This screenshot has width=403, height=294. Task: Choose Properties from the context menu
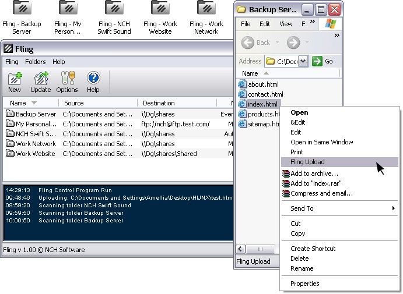pos(339,284)
